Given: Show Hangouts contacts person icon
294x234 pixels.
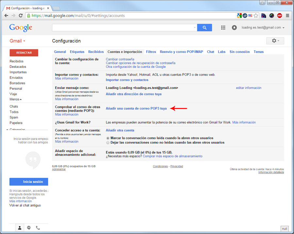Looking at the screenshot, I should (20, 228).
